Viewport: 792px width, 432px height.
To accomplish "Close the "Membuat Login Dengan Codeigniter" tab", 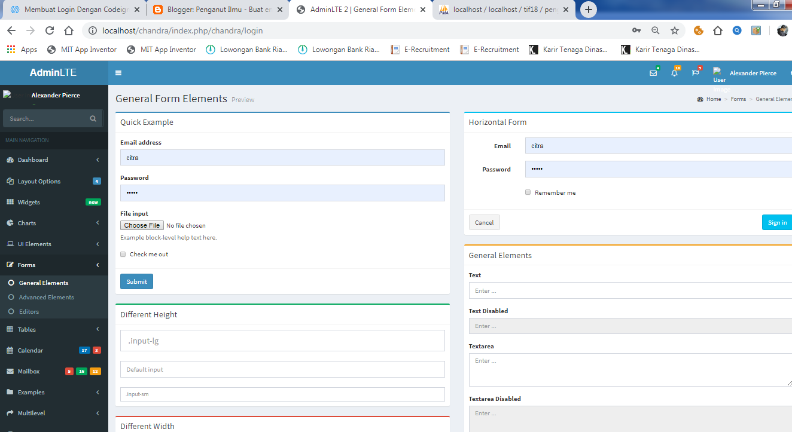I will click(137, 10).
